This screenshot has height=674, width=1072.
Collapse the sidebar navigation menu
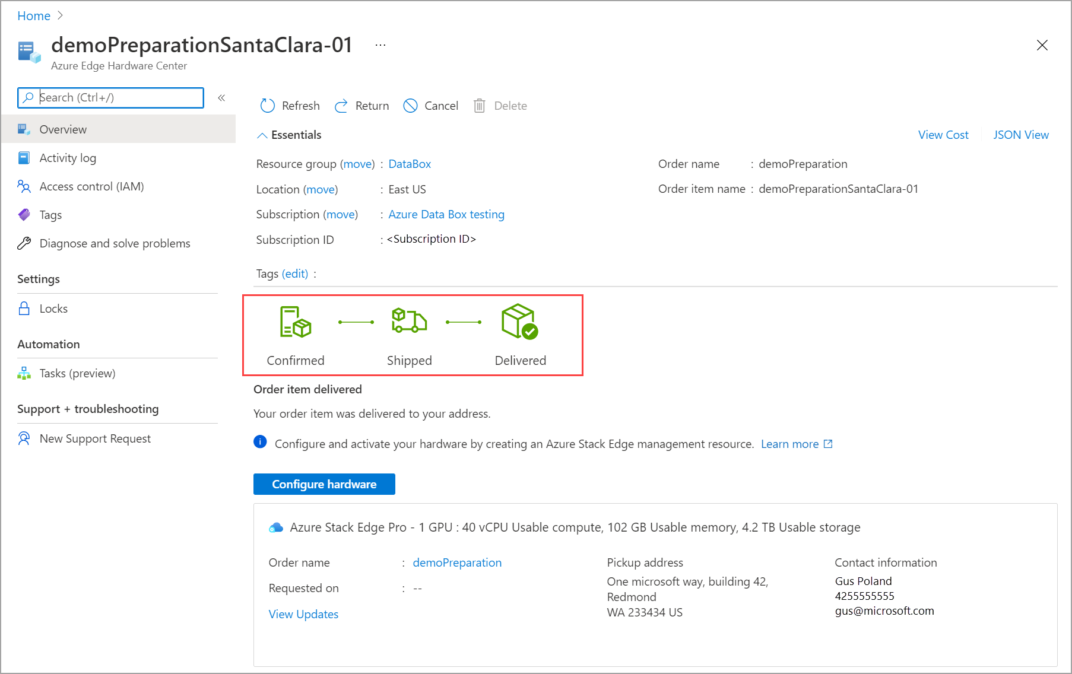(221, 98)
